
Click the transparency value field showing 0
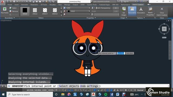coord(116,8)
